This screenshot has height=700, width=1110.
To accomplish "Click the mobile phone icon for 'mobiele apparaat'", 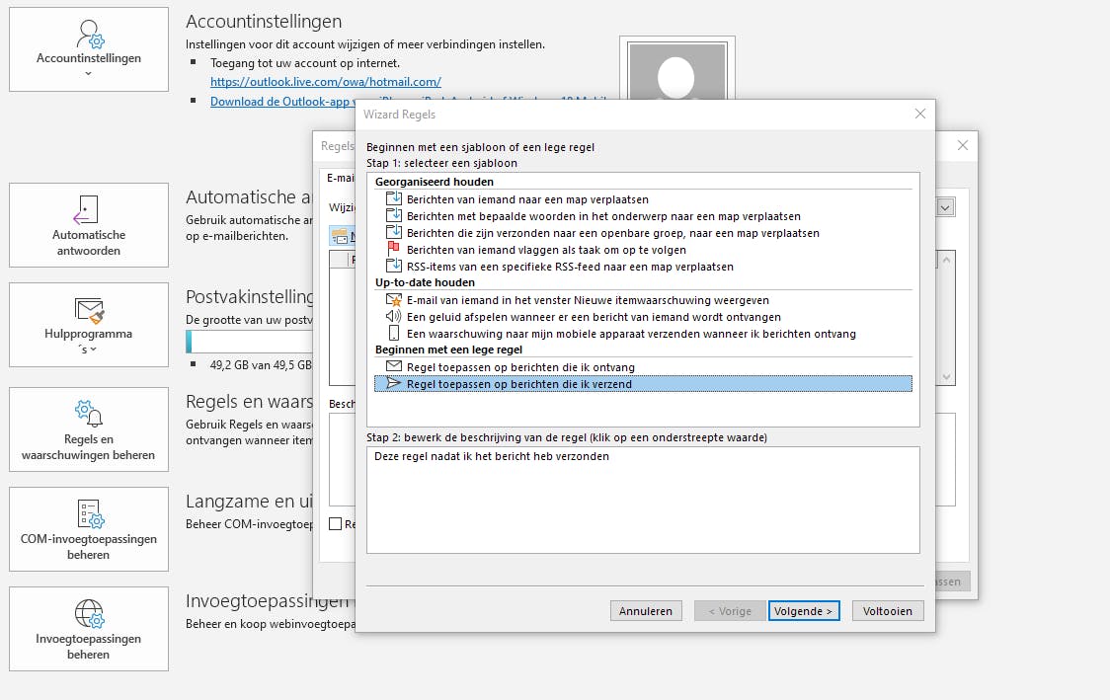I will (x=394, y=334).
